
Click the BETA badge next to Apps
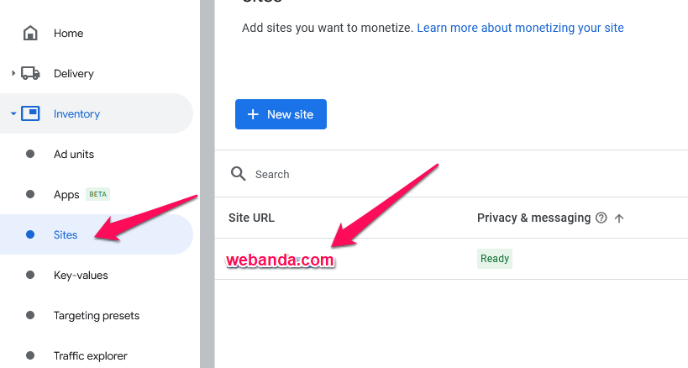coord(98,195)
